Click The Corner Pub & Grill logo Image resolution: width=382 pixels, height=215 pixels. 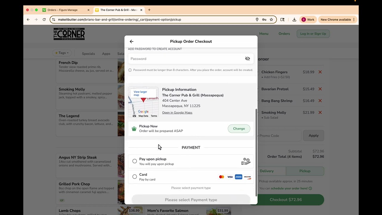(69, 34)
